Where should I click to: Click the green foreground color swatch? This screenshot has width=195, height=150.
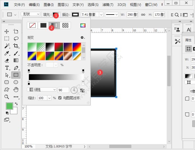[x=10, y=106]
